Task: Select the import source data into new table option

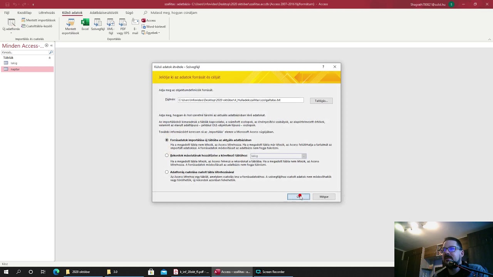Action: tap(167, 140)
